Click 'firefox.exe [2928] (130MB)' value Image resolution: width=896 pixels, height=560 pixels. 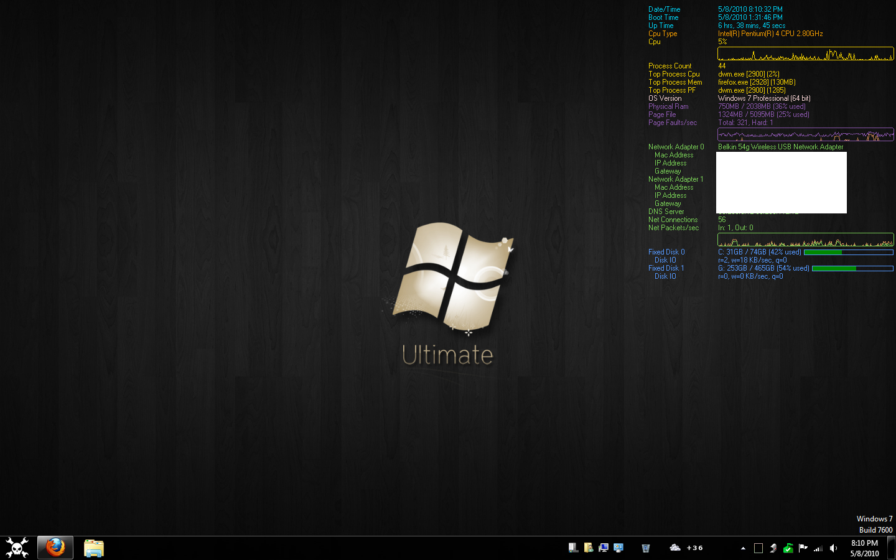tap(757, 82)
